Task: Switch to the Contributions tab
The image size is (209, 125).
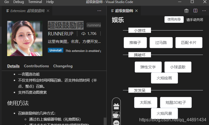Action: (x=36, y=66)
